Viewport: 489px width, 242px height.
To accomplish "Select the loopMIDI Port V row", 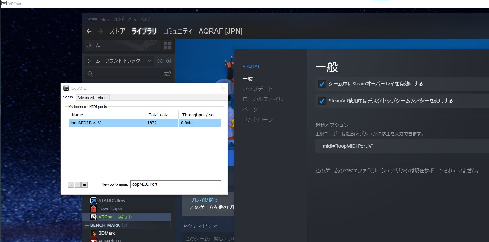I will [145, 123].
